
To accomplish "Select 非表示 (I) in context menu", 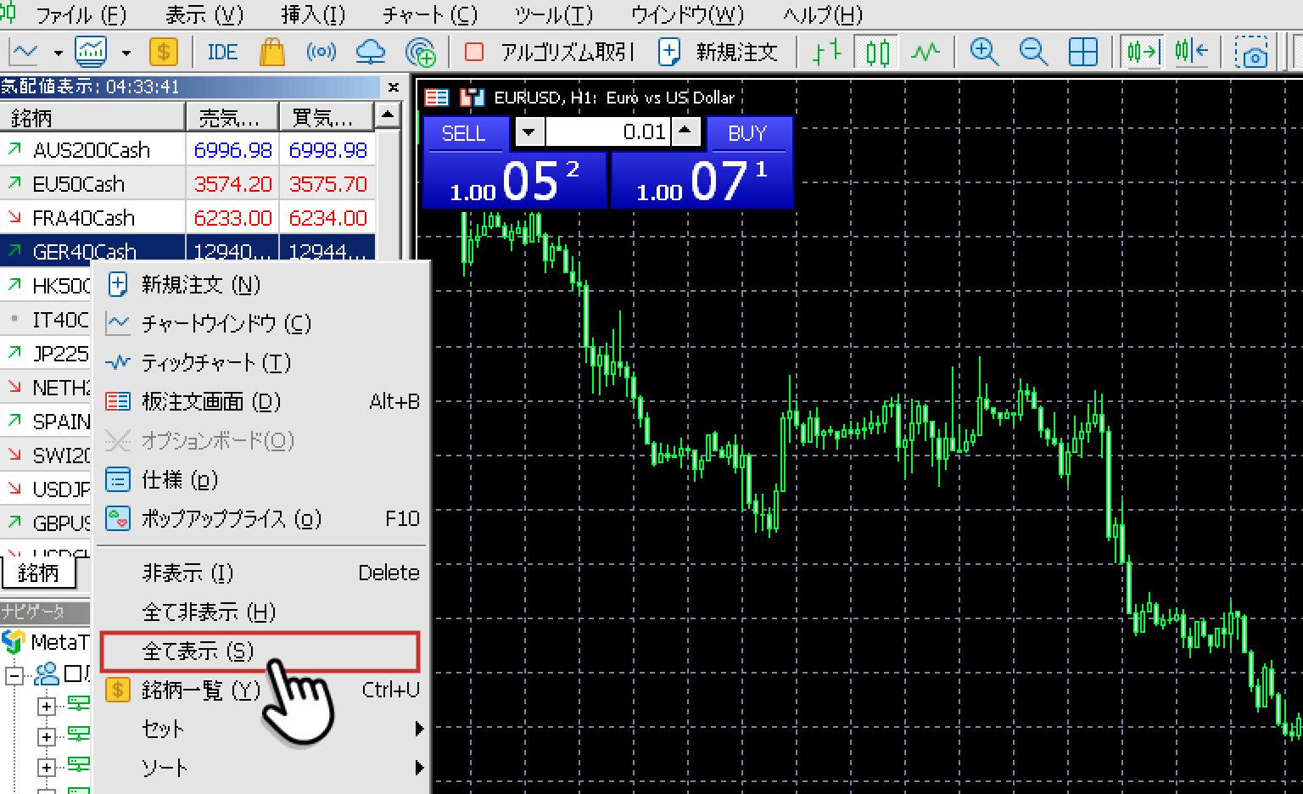I will (263, 573).
